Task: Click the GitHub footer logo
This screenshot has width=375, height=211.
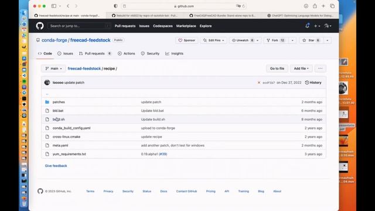Action: point(40,191)
